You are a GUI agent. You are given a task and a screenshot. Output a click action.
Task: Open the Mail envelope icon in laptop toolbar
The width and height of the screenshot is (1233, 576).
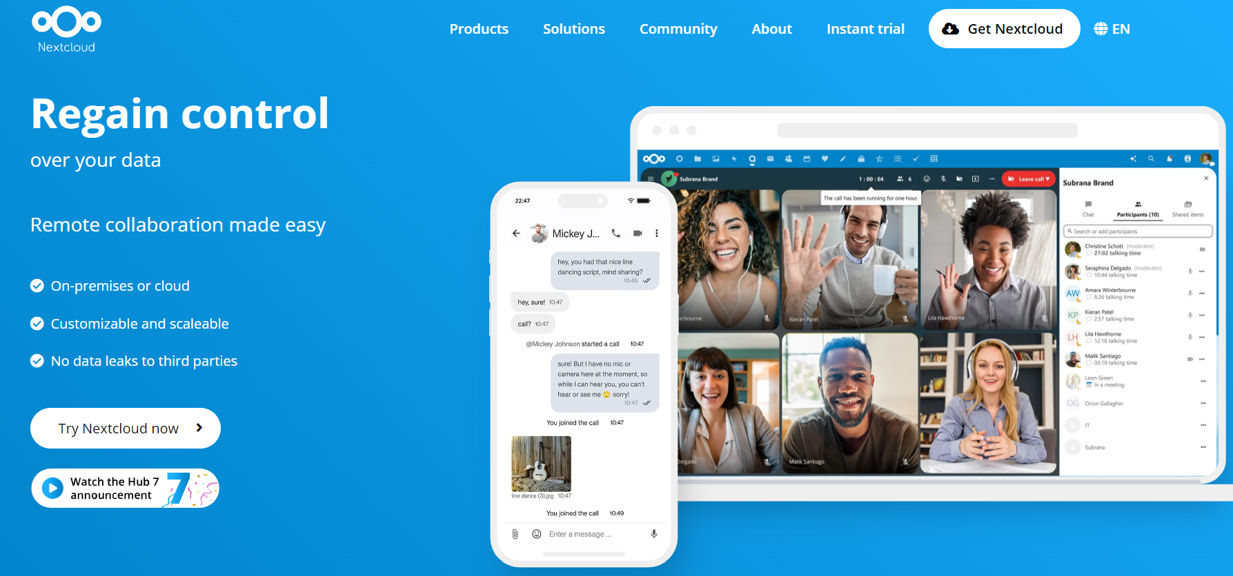pos(770,158)
